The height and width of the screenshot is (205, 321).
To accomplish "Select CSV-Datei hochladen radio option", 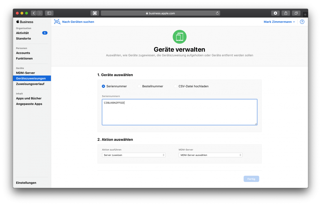I will [x=175, y=86].
